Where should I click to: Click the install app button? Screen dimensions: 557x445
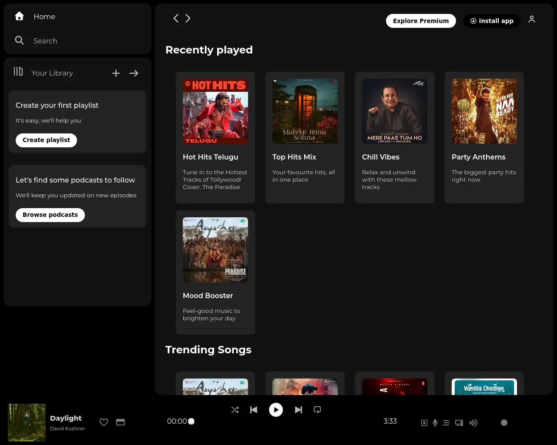pos(492,21)
